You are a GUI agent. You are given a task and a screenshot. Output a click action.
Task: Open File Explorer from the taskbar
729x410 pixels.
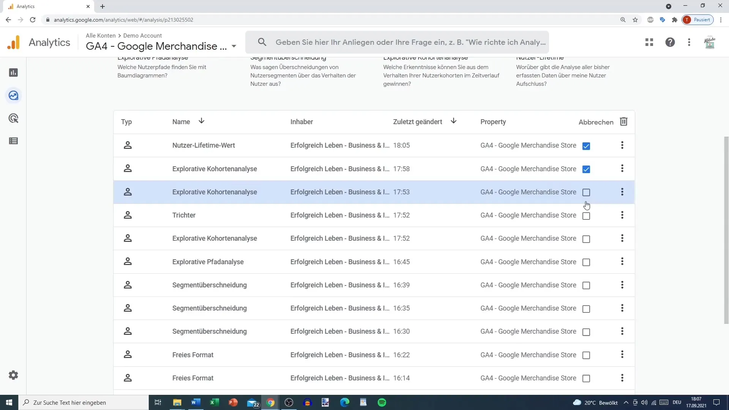pyautogui.click(x=177, y=402)
